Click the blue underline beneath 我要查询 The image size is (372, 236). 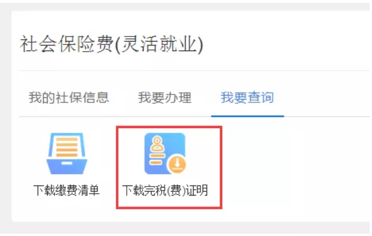(247, 116)
